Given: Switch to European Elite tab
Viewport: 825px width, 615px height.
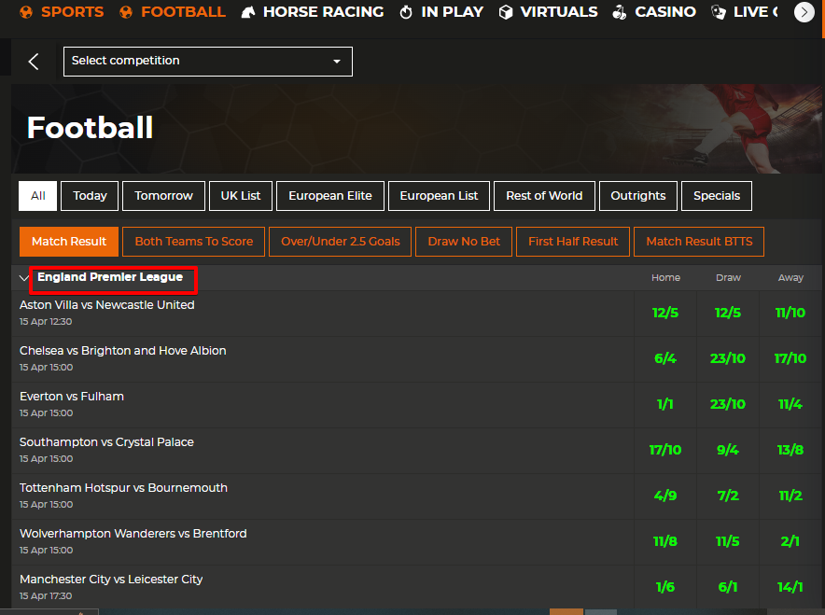Looking at the screenshot, I should click(x=330, y=196).
